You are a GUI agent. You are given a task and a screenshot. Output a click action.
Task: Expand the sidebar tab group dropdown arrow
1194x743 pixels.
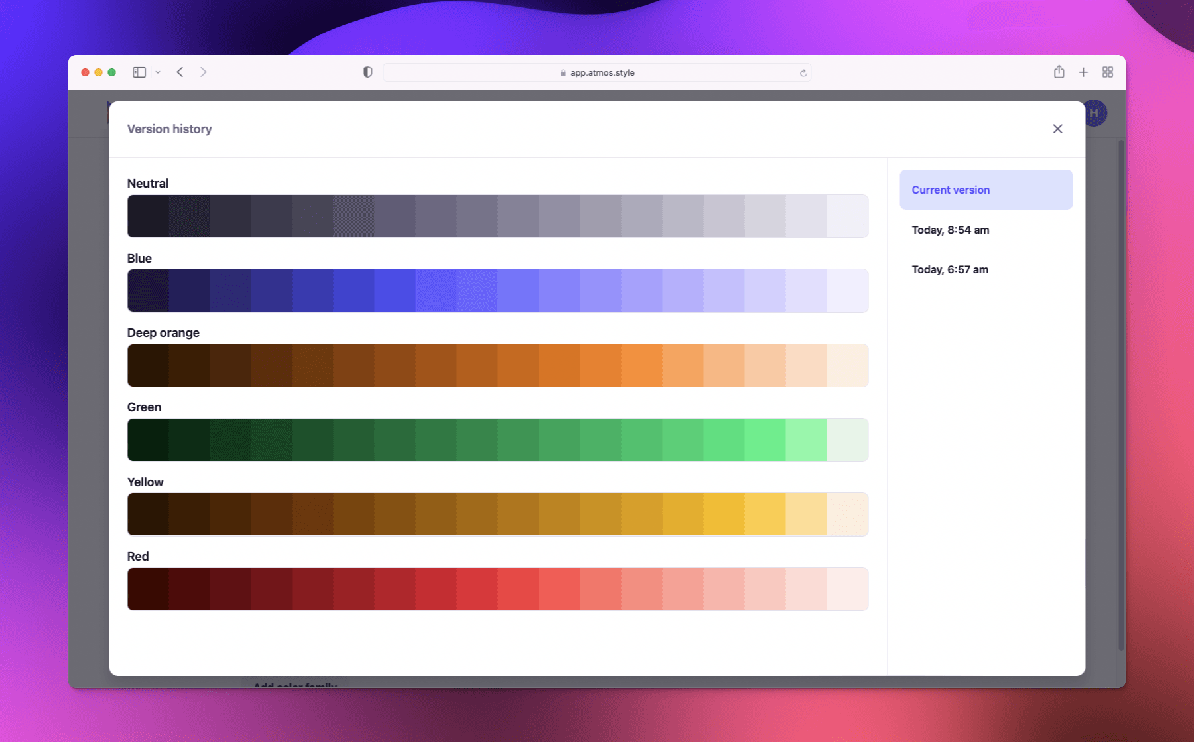coord(158,72)
